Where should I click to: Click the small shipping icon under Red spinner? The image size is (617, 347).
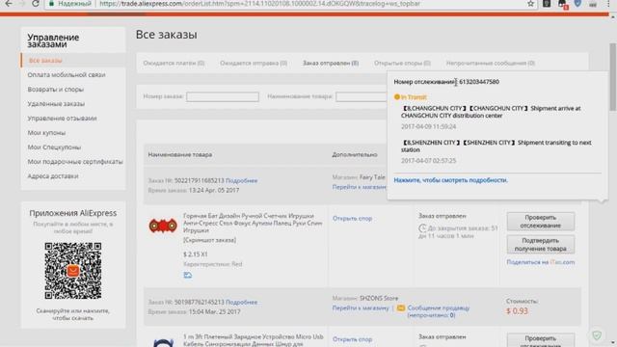[x=188, y=275]
